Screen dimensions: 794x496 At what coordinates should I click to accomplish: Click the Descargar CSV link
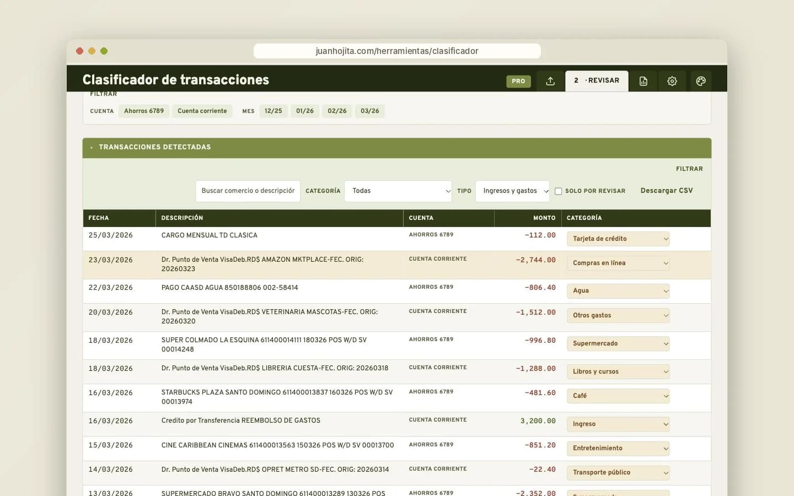click(667, 191)
